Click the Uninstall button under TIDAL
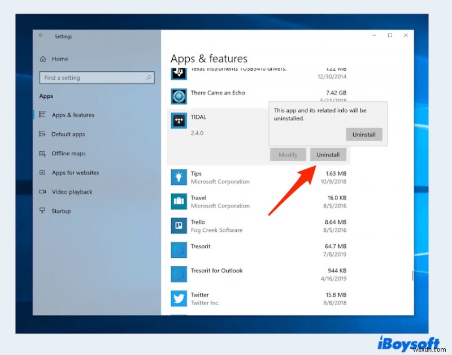The width and height of the screenshot is (452, 355). coord(328,154)
